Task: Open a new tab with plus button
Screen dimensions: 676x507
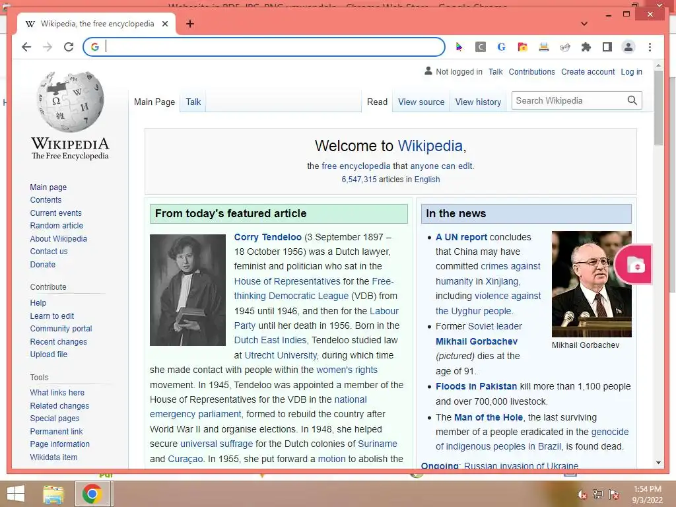Action: coord(190,24)
